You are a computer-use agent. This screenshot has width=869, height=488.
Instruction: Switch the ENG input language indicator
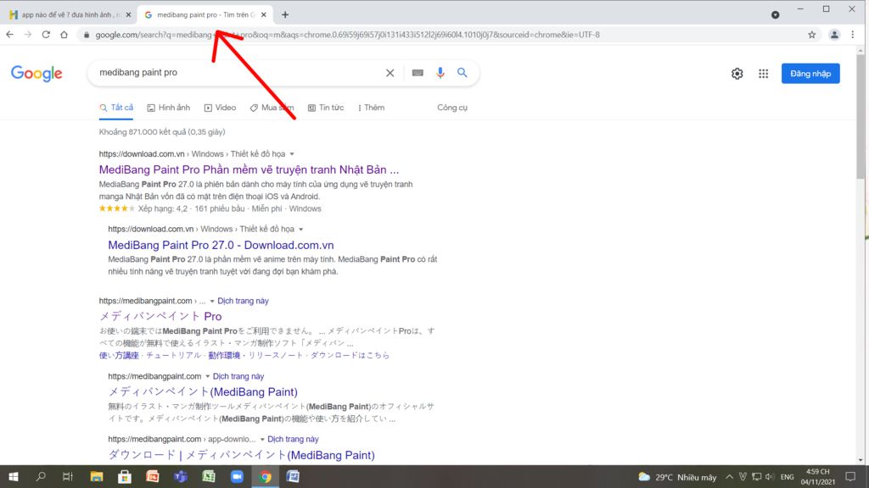coord(787,477)
